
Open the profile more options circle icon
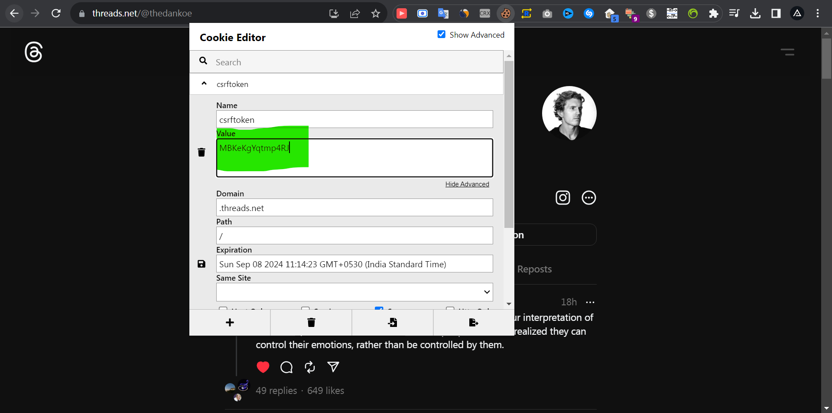[x=588, y=198]
